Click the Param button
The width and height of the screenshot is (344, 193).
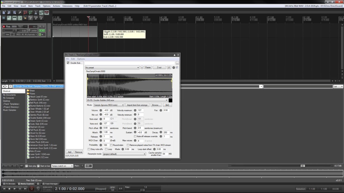click(x=148, y=68)
